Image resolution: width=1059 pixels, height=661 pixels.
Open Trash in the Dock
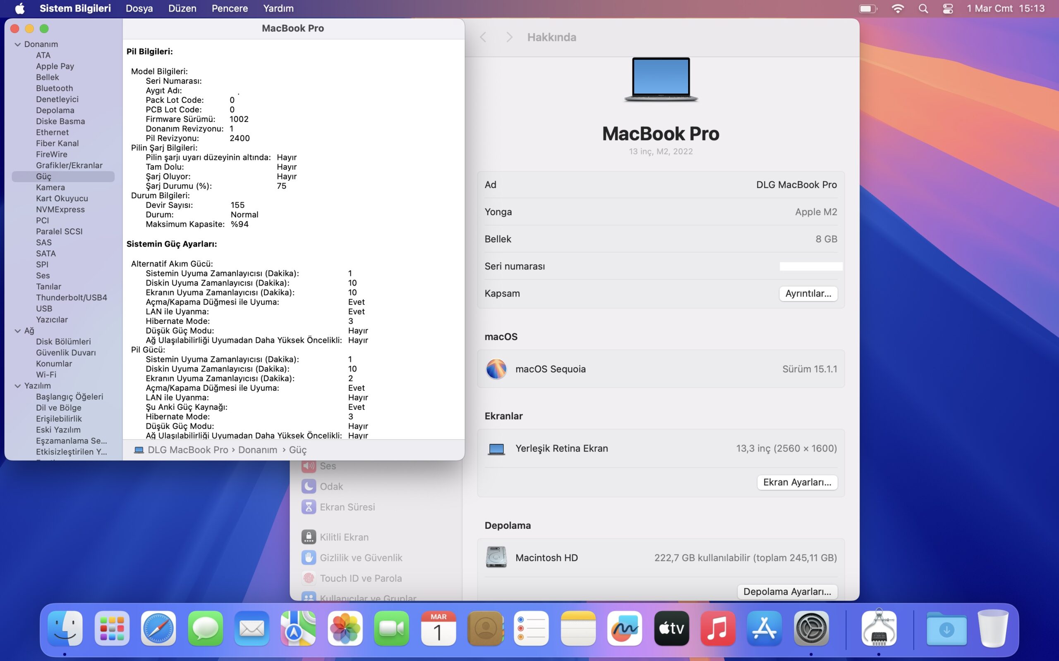coord(993,629)
